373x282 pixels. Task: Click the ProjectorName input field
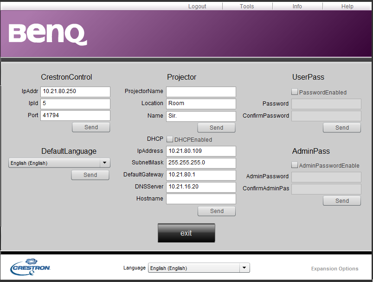(x=201, y=92)
